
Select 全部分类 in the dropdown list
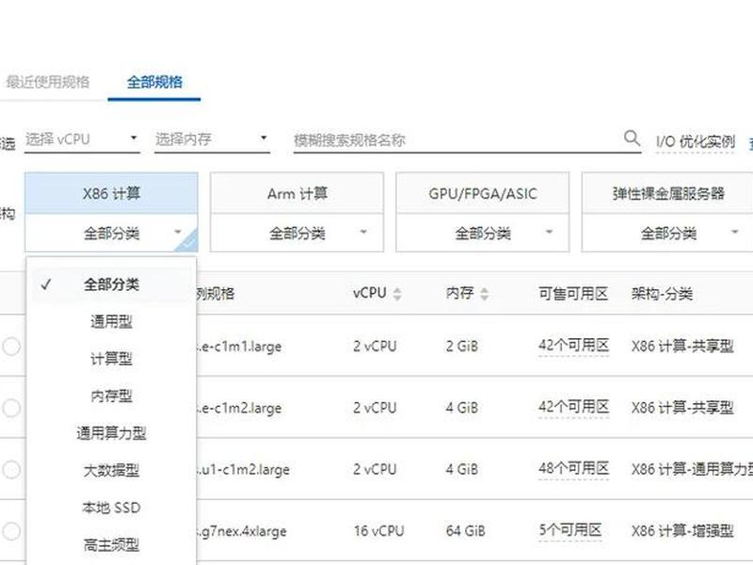point(111,284)
